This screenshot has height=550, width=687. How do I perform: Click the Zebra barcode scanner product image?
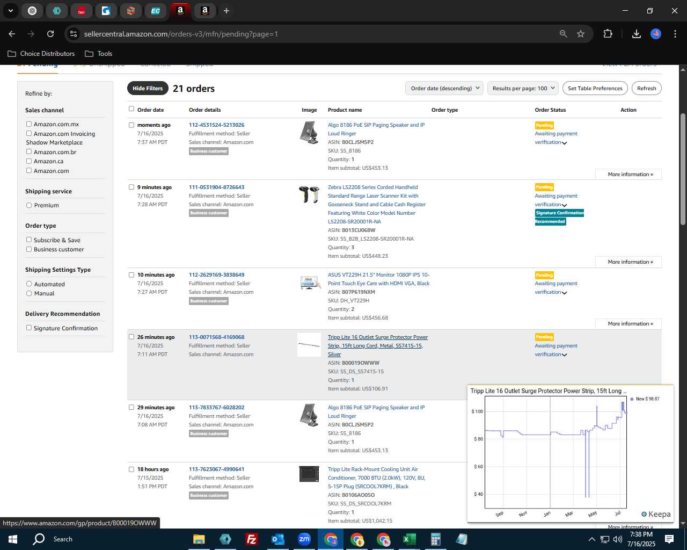pos(309,194)
